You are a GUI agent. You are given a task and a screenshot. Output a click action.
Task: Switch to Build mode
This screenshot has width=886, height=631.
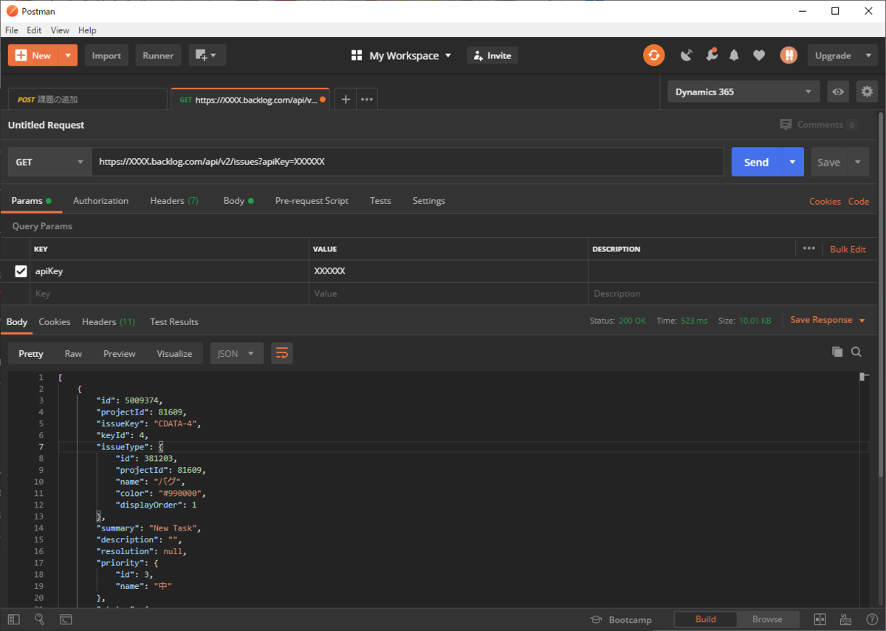(706, 619)
